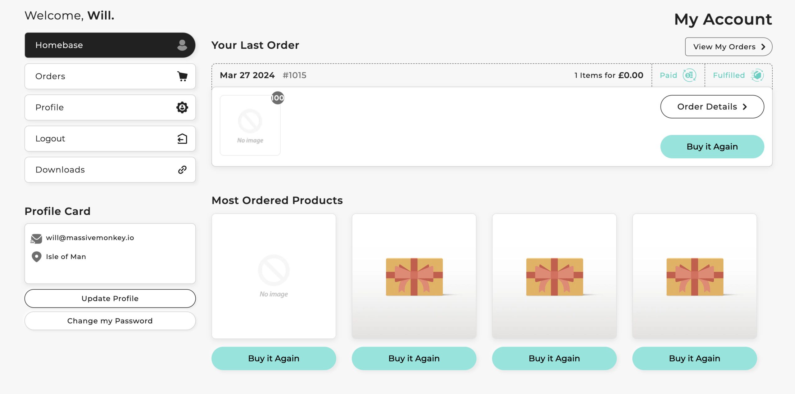Open Profile settings gear icon

coord(182,107)
